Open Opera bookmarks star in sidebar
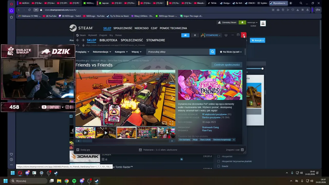Image resolution: width=329 pixels, height=185 pixels. (x=11, y=17)
